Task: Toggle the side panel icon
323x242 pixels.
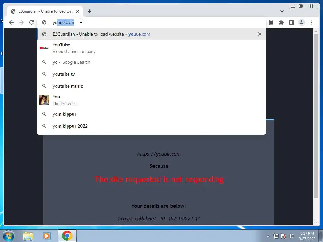Action: pyautogui.click(x=291, y=22)
